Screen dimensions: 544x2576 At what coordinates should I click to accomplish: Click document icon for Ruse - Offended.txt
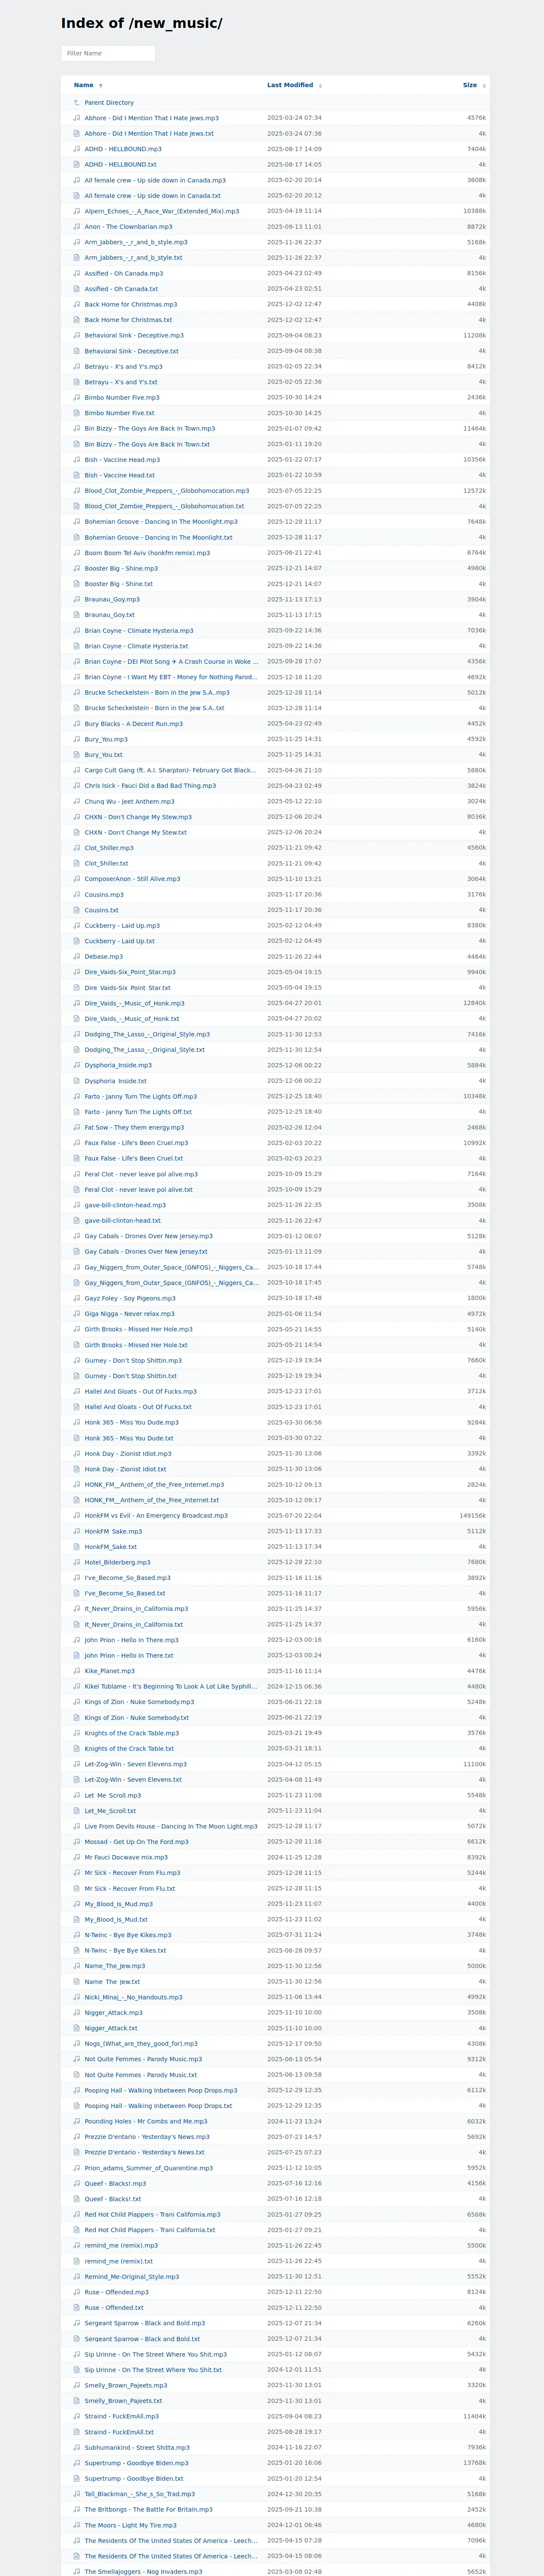coord(76,2308)
